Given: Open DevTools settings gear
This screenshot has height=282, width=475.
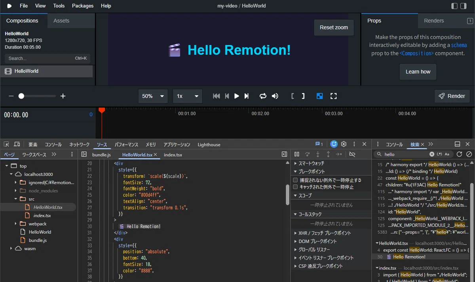Looking at the screenshot, I should click(344, 144).
